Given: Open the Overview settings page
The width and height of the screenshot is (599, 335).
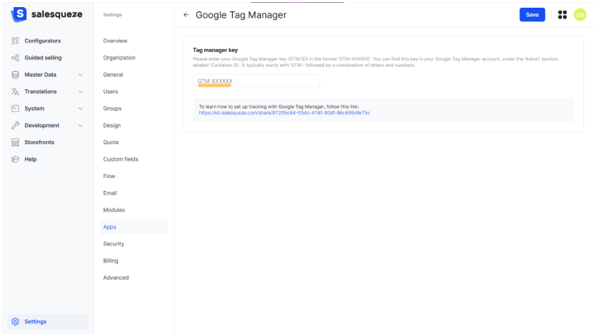Looking at the screenshot, I should click(x=115, y=40).
